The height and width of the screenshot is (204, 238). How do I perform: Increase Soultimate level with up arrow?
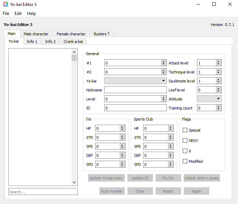tap(219, 79)
